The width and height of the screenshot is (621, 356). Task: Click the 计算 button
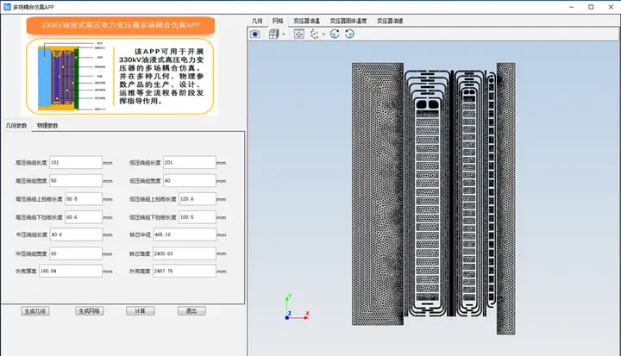(x=141, y=311)
